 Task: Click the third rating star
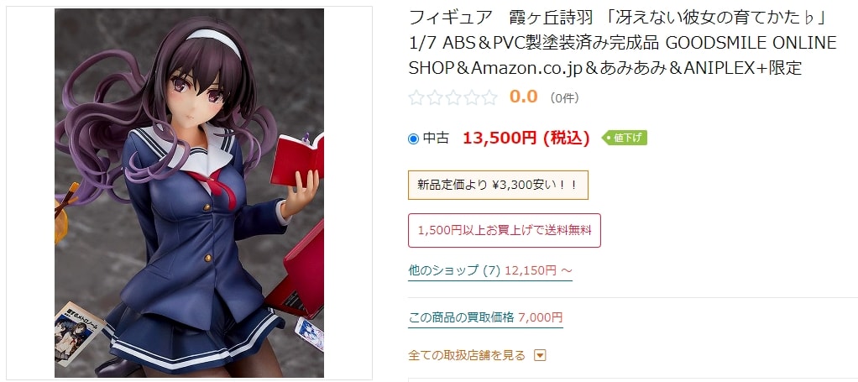click(x=453, y=98)
